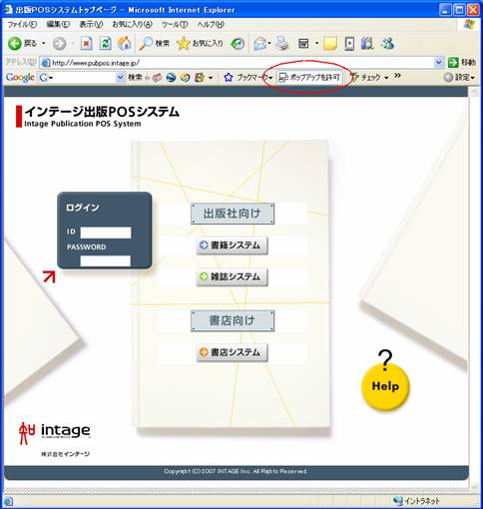Click the PASSWORD input field

(106, 260)
